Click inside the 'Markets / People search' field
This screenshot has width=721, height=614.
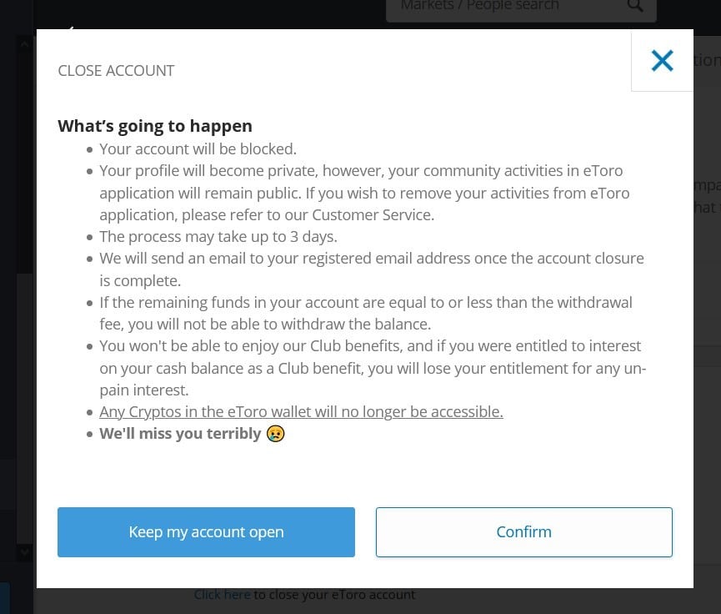500,7
